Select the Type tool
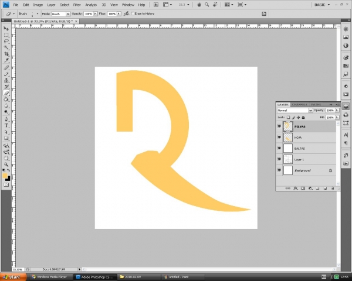Image resolution: width=352 pixels, height=281 pixels. 6,126
